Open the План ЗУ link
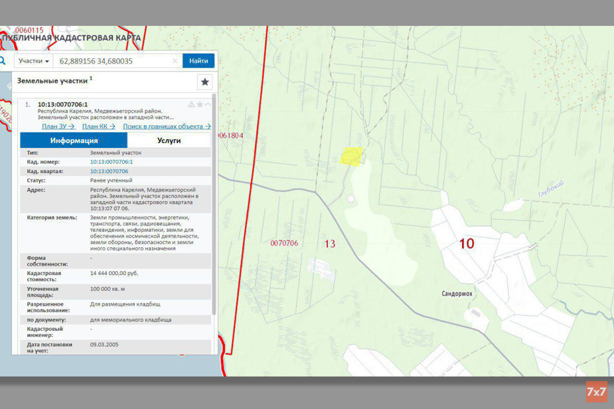Screen dimensions: 614x409 [x=58, y=126]
